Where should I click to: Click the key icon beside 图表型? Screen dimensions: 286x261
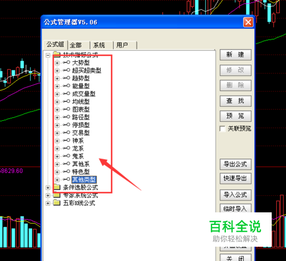coord(66,109)
